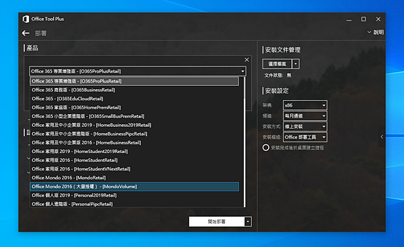Pick Office 365 O365HomePremRetail option

pos(134,107)
